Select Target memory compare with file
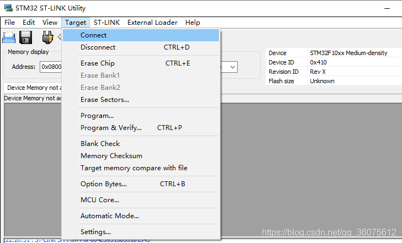 [x=141, y=168]
